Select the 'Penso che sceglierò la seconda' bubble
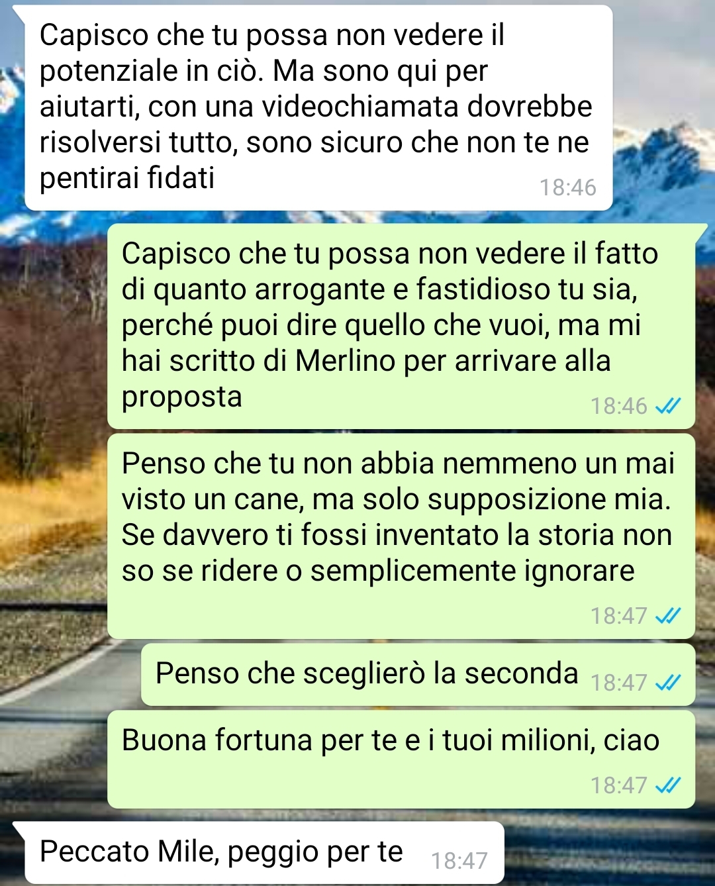Viewport: 715px width, 886px height. [418, 674]
